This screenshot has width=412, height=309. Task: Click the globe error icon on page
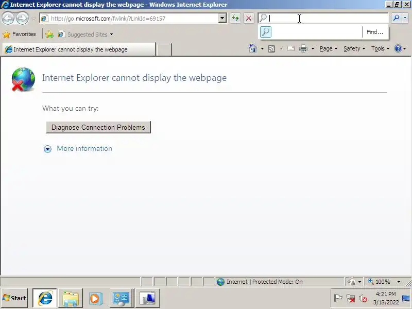coord(23,79)
